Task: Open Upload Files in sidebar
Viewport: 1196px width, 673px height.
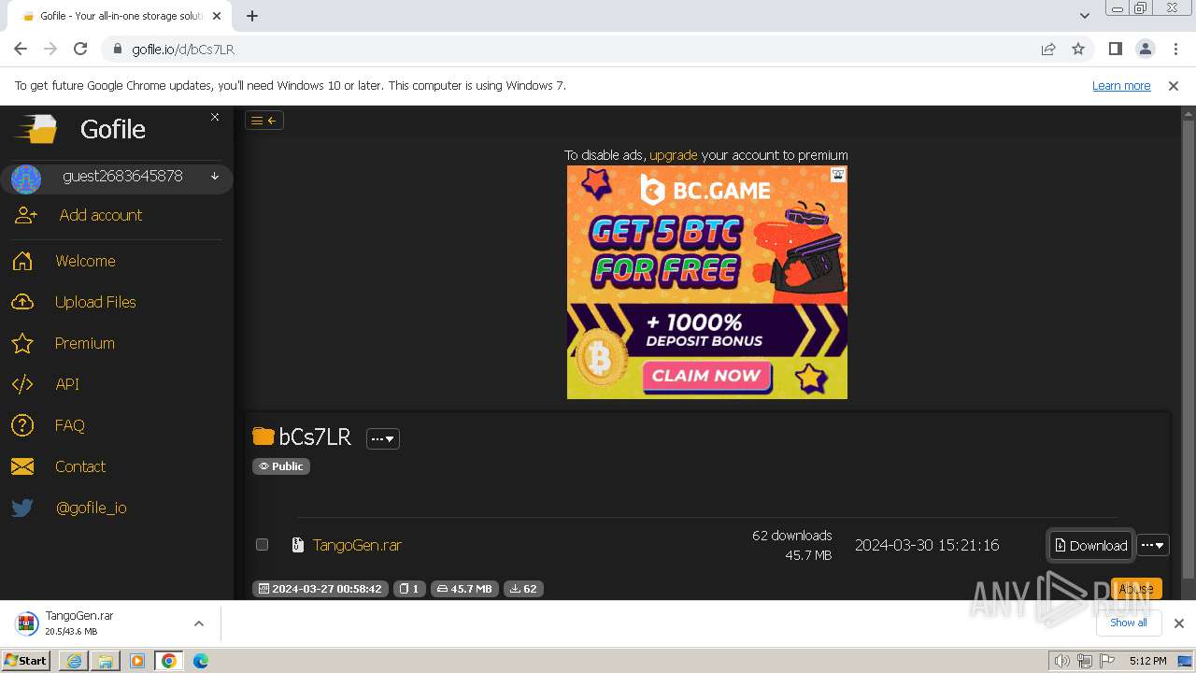Action: point(95,302)
